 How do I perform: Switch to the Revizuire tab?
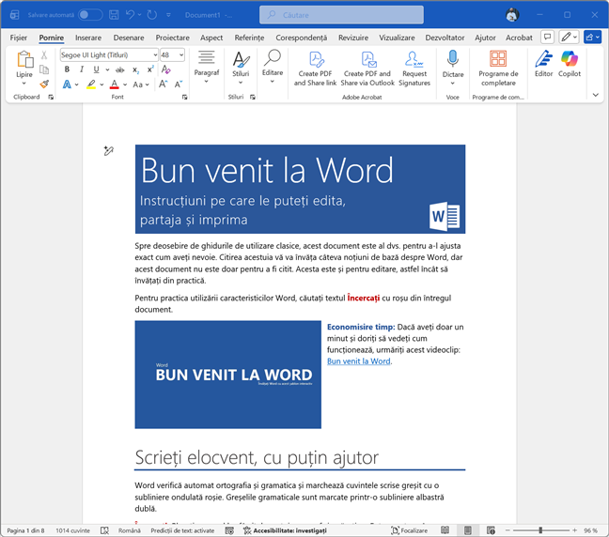pos(353,38)
